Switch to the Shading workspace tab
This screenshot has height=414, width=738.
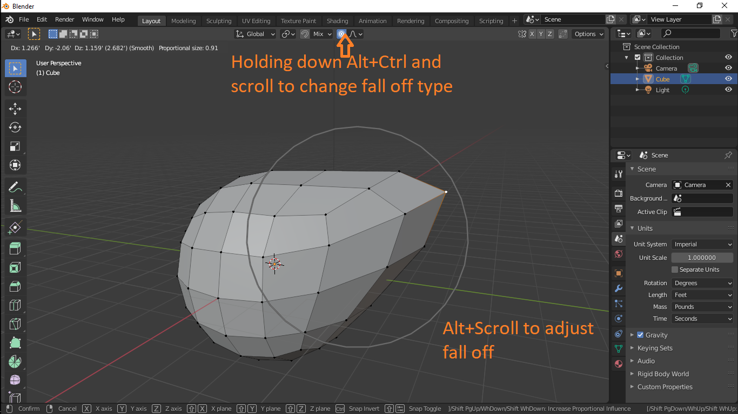pyautogui.click(x=338, y=21)
